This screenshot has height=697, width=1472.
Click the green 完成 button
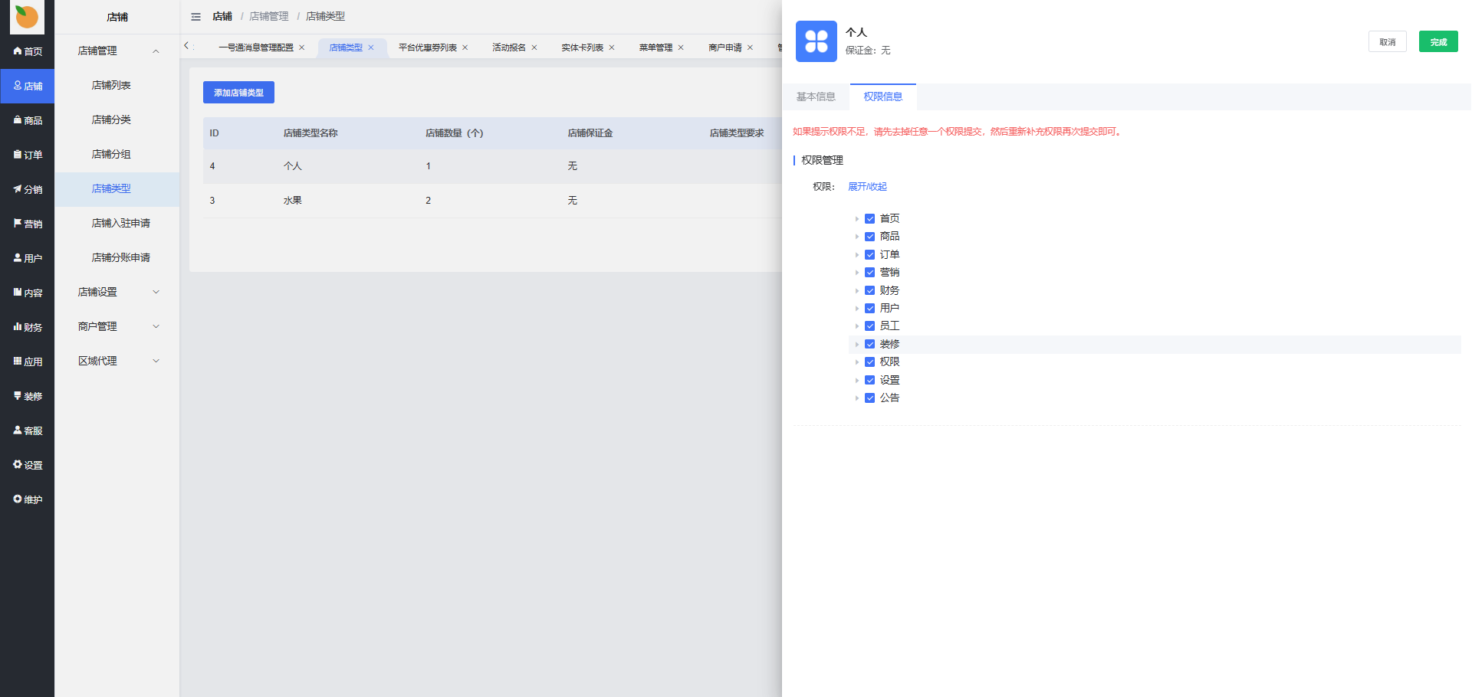point(1437,42)
